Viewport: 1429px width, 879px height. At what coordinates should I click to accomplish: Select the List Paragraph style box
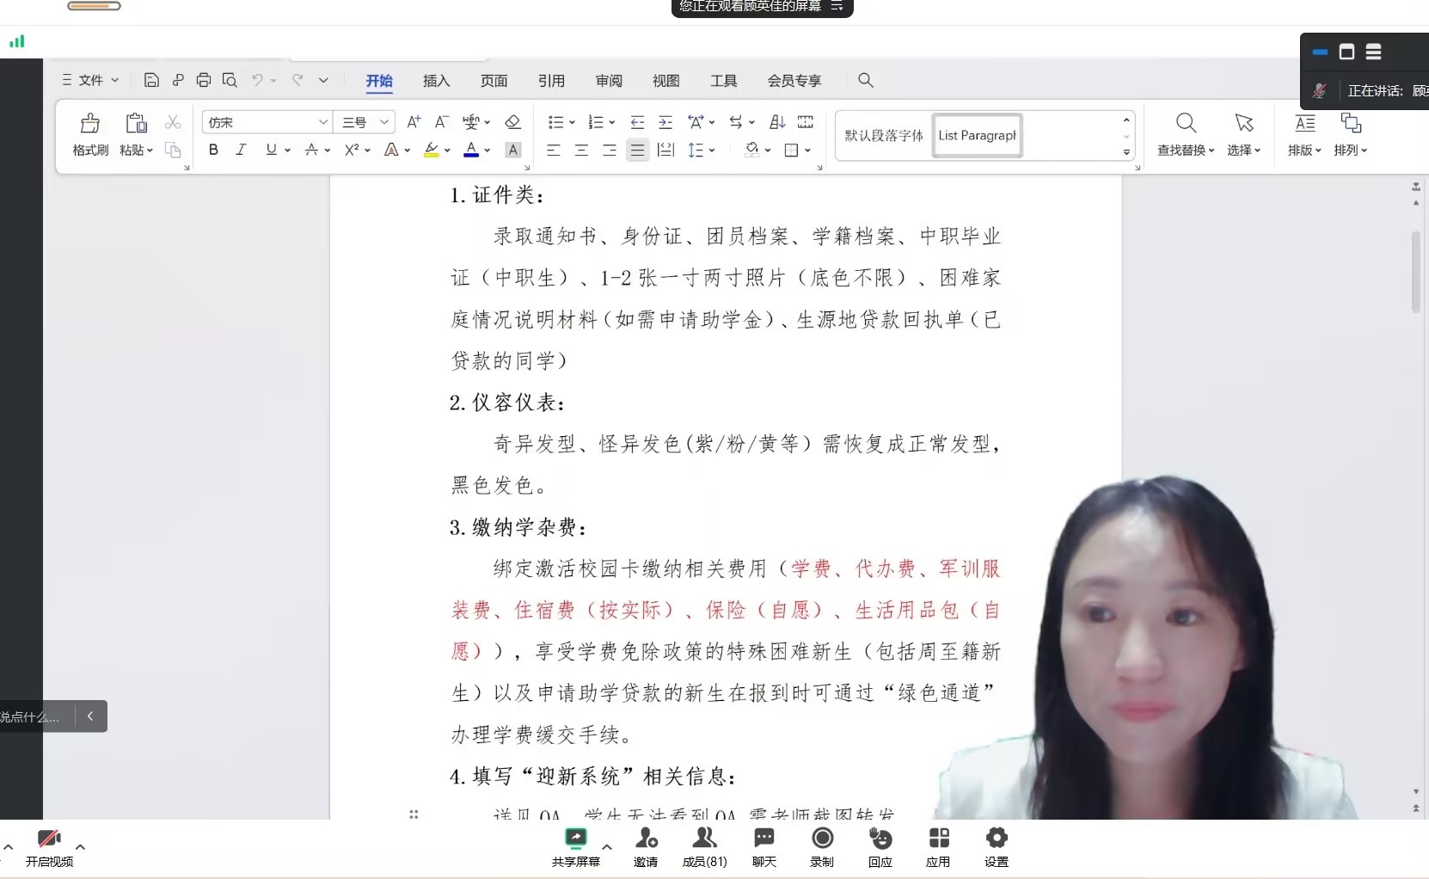click(x=977, y=135)
